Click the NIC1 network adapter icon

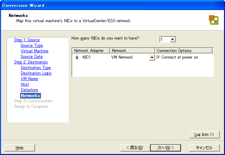(x=77, y=58)
